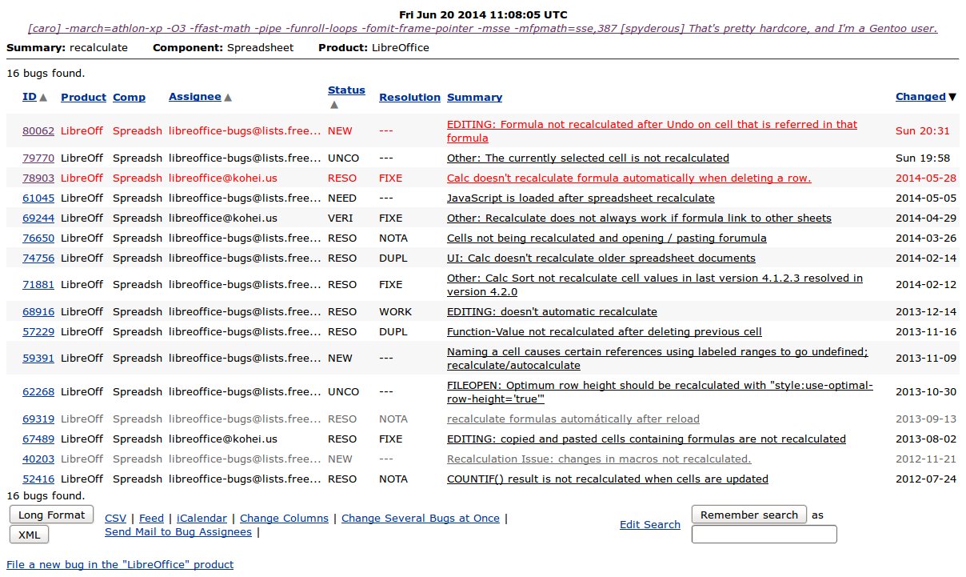The image size is (966, 577).
Task: Open the Edit Search link
Action: (x=650, y=524)
